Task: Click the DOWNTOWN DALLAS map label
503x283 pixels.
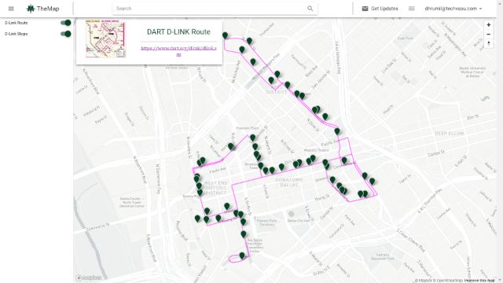Action: pyautogui.click(x=289, y=182)
